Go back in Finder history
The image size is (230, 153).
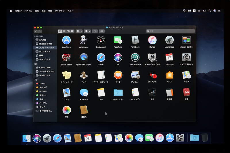[36, 31]
